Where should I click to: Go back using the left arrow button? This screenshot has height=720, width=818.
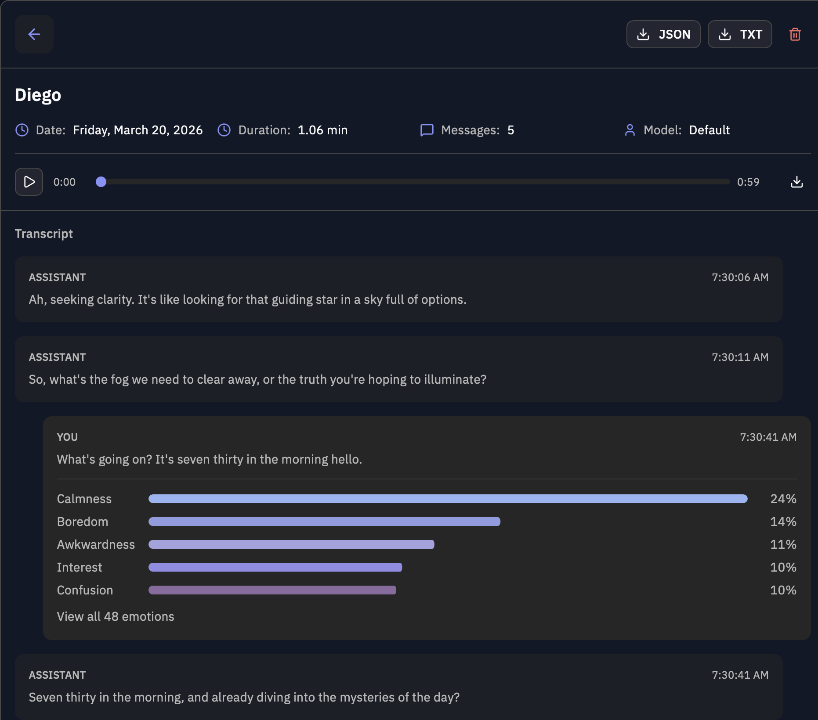pyautogui.click(x=34, y=34)
